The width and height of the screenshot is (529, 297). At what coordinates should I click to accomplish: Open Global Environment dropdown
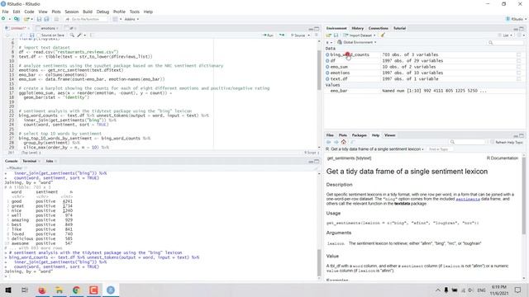[357, 42]
